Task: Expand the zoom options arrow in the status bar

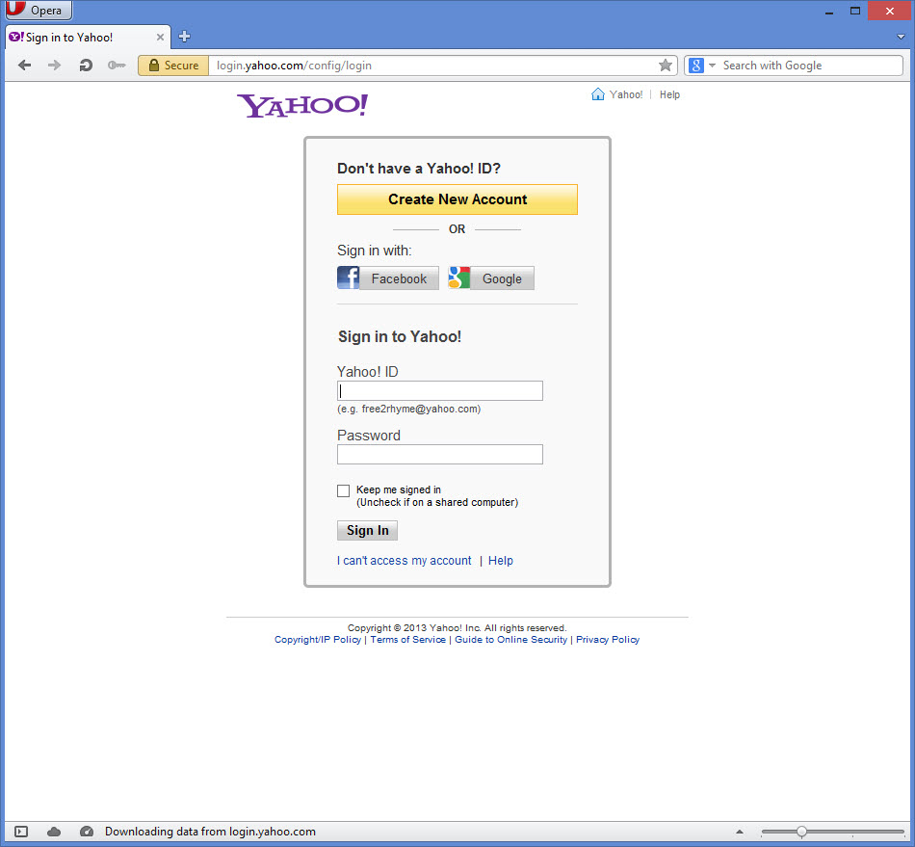Action: (740, 832)
